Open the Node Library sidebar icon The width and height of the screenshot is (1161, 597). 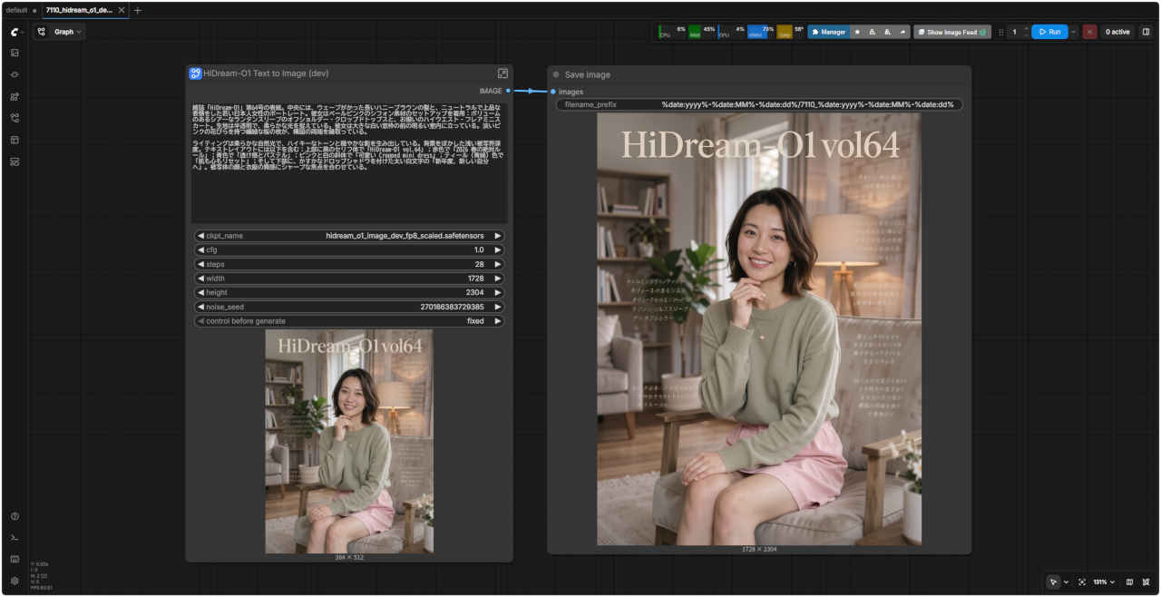click(15, 74)
